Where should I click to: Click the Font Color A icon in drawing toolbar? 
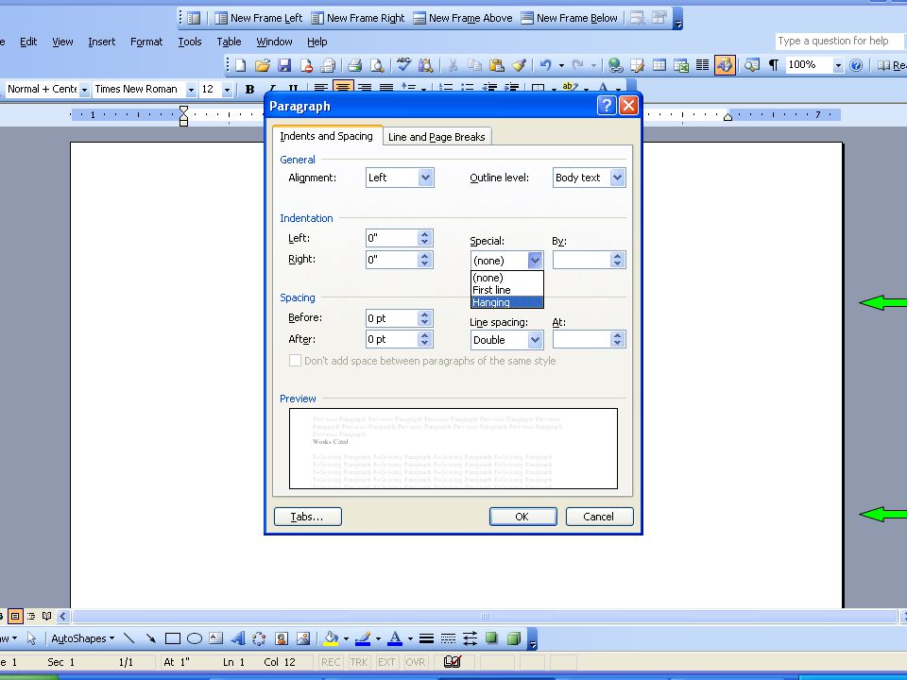(395, 638)
